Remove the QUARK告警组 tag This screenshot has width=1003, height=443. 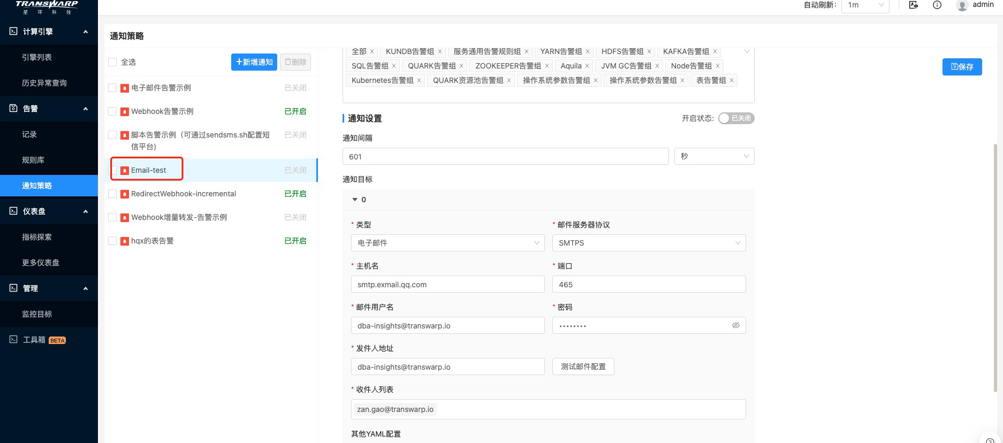point(461,66)
